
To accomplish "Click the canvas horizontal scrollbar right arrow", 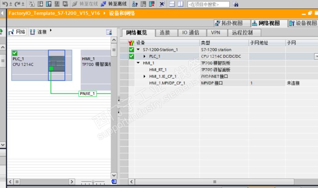I will [x=72, y=181].
